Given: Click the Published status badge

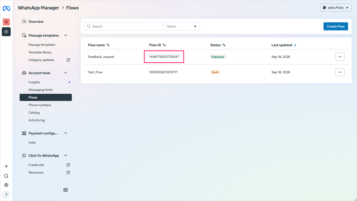Looking at the screenshot, I should coord(218,57).
